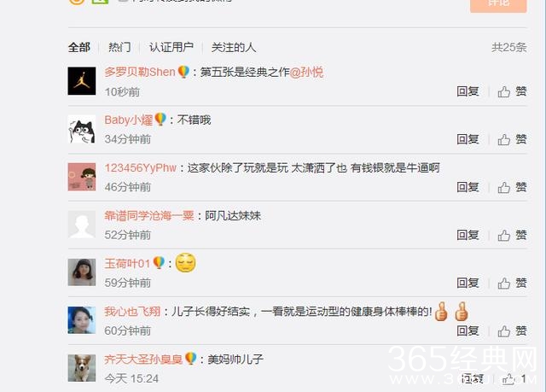The height and width of the screenshot is (392, 546).
Task: Click thumbs-up on 123456YyPhw's comment
Action: 512,188
